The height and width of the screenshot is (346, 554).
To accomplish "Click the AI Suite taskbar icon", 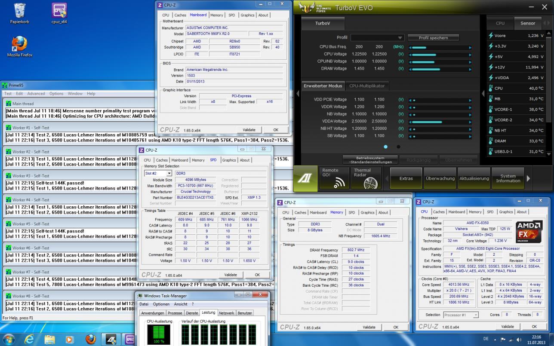I will click(111, 339).
